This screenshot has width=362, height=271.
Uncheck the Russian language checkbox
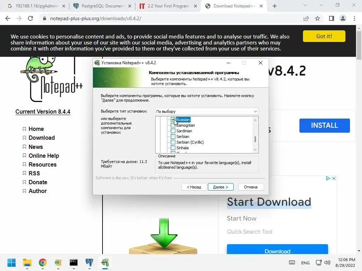point(173,120)
